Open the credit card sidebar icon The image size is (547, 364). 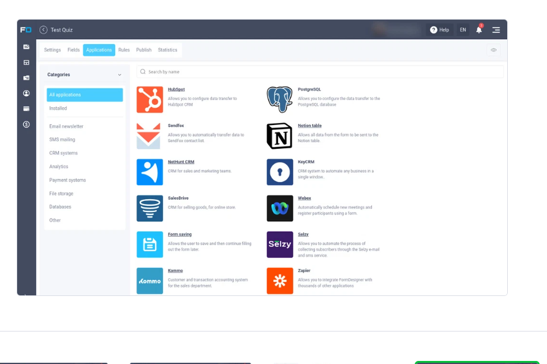click(26, 109)
